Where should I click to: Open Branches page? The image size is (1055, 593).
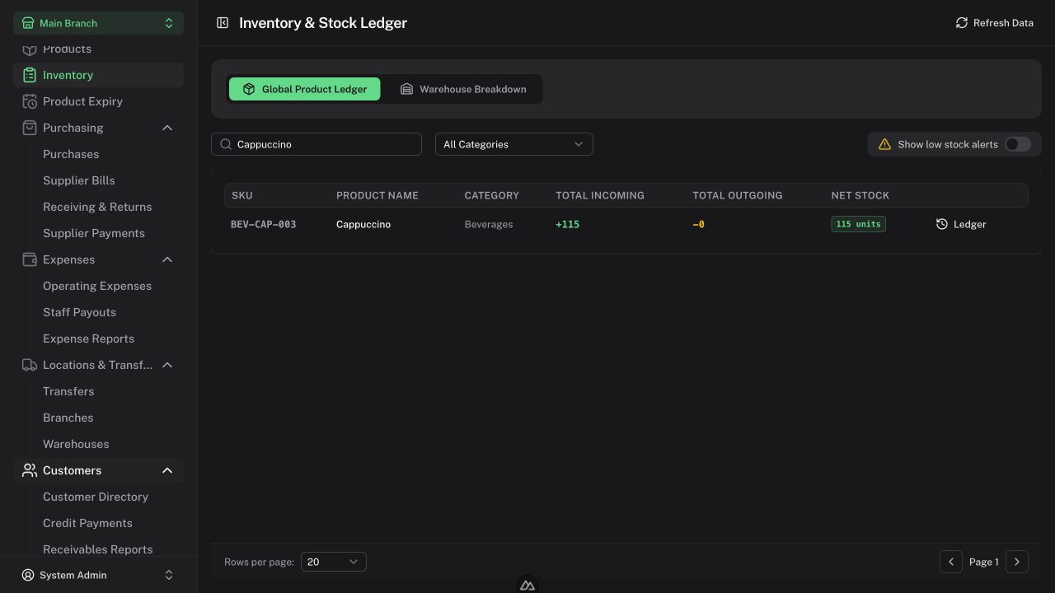68,418
